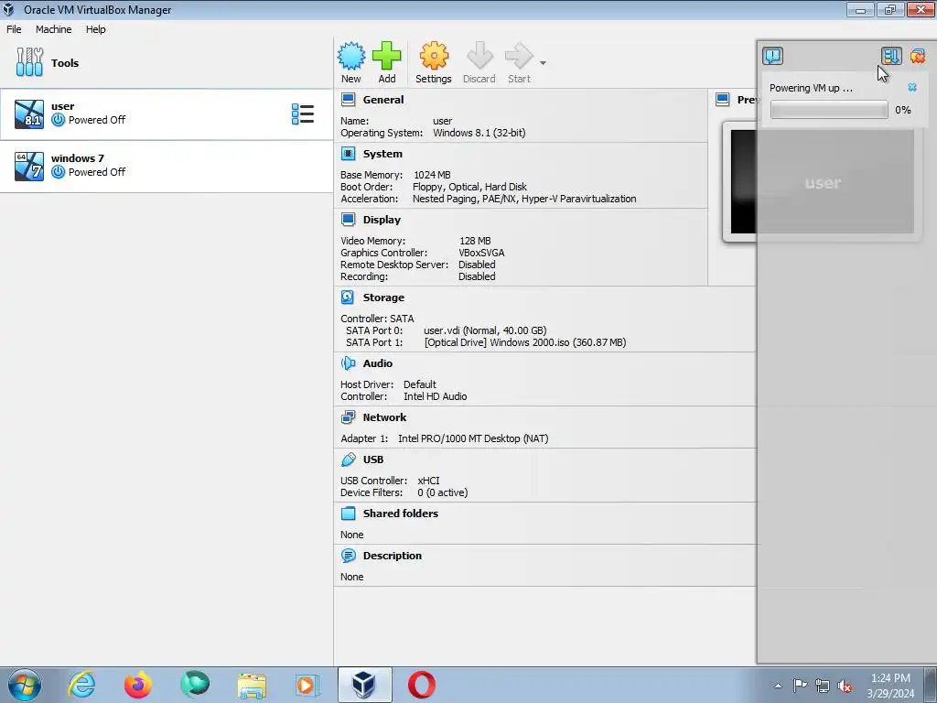Viewport: 937px width, 703px height.
Task: Show hidden tray icons arrow
Action: tap(778, 686)
